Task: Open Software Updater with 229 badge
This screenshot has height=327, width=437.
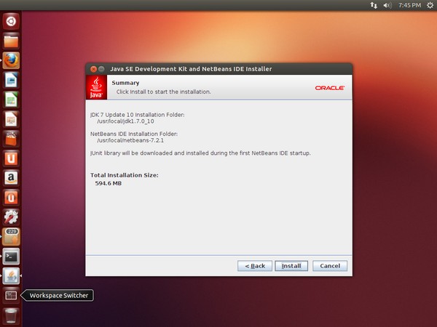Action: point(11,237)
